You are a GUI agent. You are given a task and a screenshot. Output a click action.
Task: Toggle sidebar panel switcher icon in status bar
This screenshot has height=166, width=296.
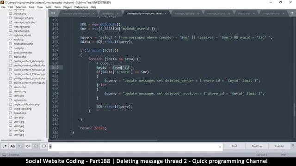pyautogui.click(x=4, y=155)
